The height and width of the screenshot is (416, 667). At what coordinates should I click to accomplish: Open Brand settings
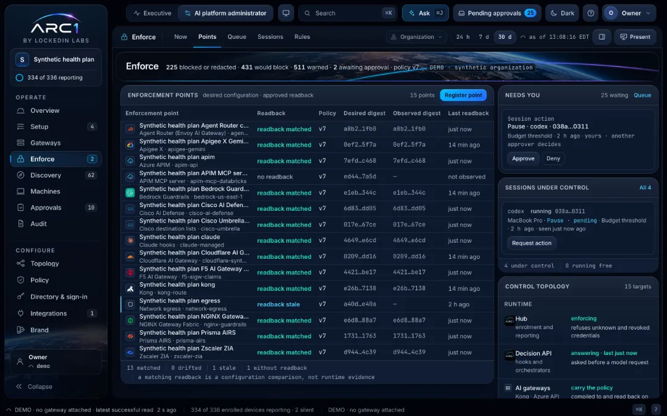point(56,329)
